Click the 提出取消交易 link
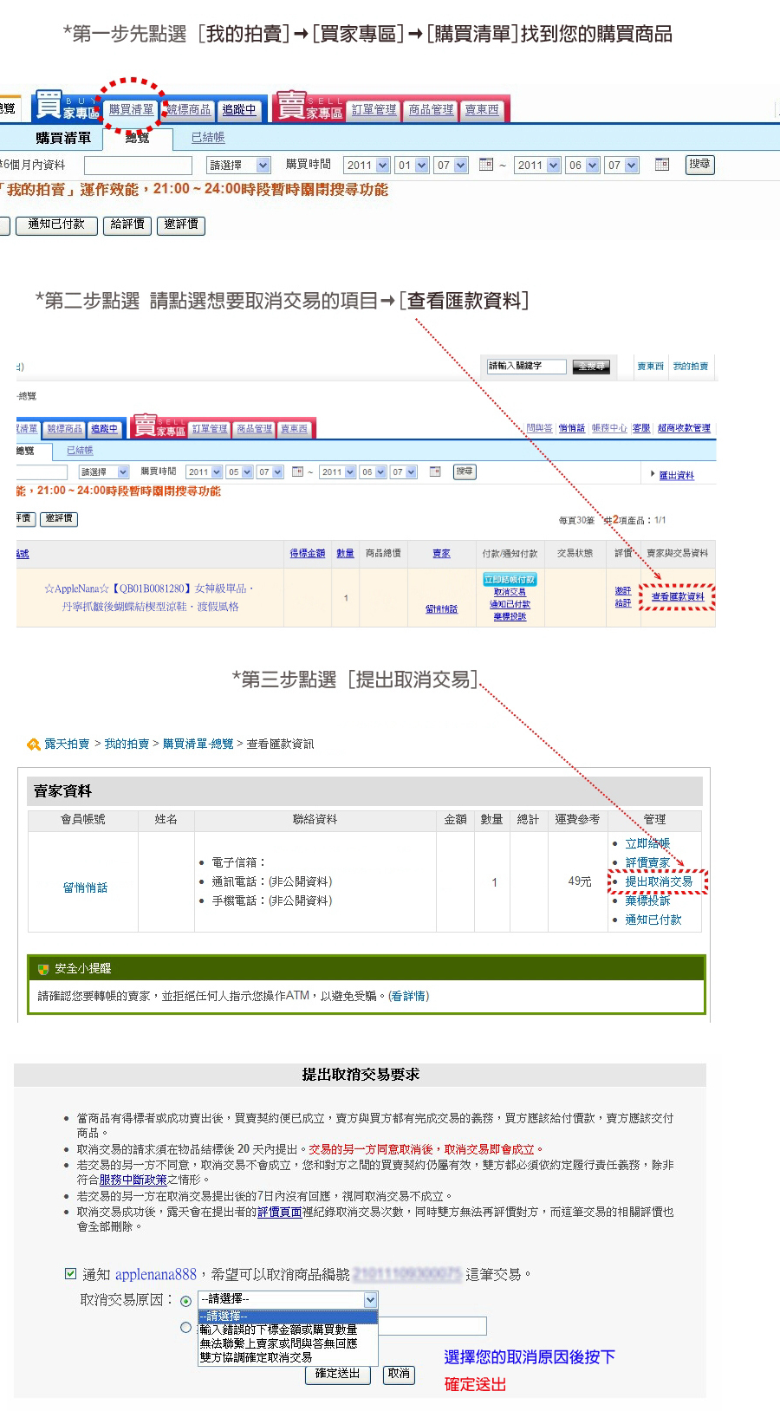The image size is (780, 1411). click(x=659, y=881)
